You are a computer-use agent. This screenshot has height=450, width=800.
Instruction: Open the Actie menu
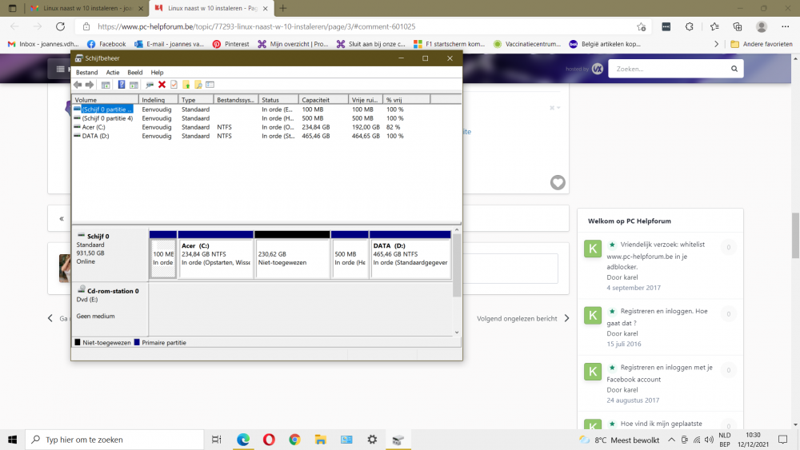113,73
